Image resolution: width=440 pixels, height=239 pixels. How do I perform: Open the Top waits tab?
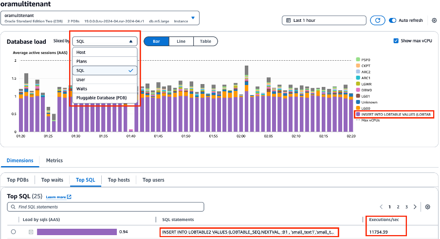pos(52,180)
